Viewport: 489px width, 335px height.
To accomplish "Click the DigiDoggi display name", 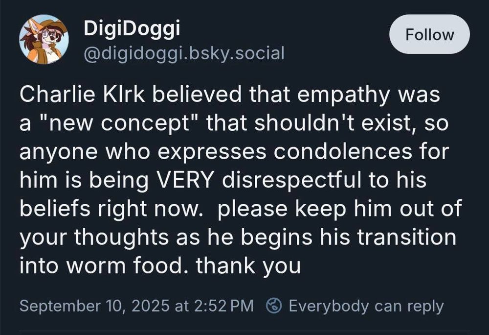I will pos(132,29).
